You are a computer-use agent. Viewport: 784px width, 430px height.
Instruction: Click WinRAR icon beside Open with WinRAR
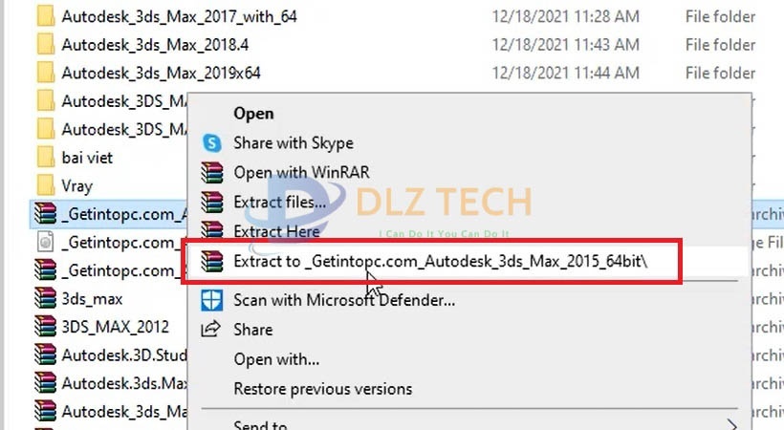(x=212, y=173)
